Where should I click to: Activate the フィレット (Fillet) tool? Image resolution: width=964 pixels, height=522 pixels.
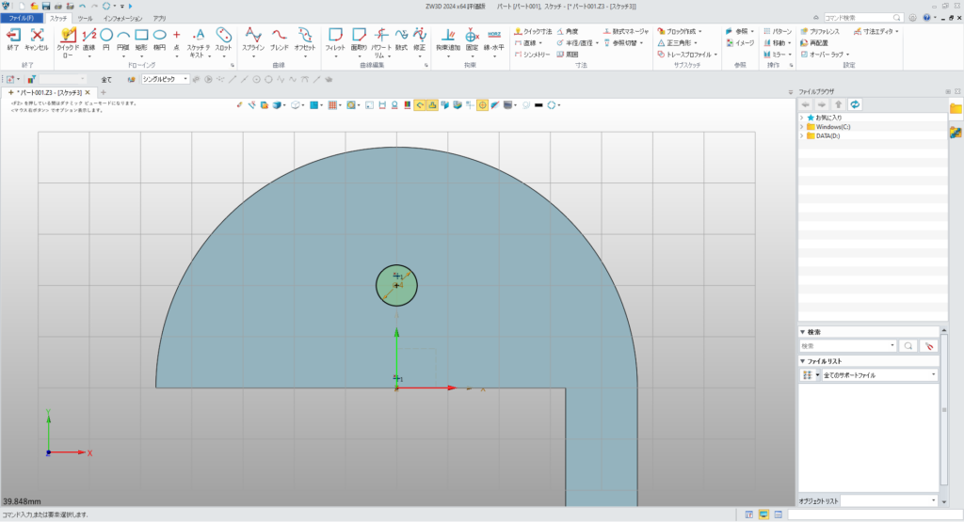point(334,36)
